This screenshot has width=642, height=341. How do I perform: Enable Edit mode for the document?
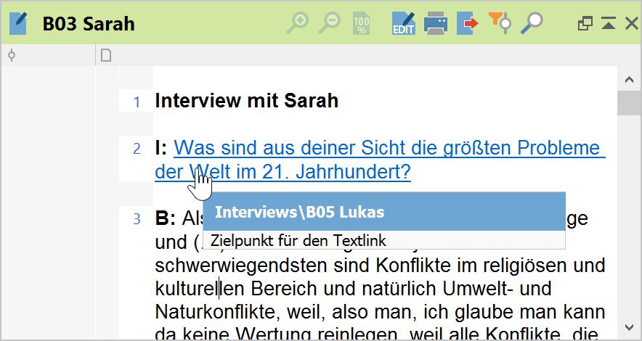coord(404,23)
